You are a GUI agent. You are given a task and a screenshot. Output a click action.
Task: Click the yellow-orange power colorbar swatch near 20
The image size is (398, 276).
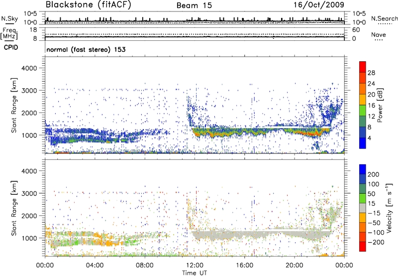coord(363,100)
